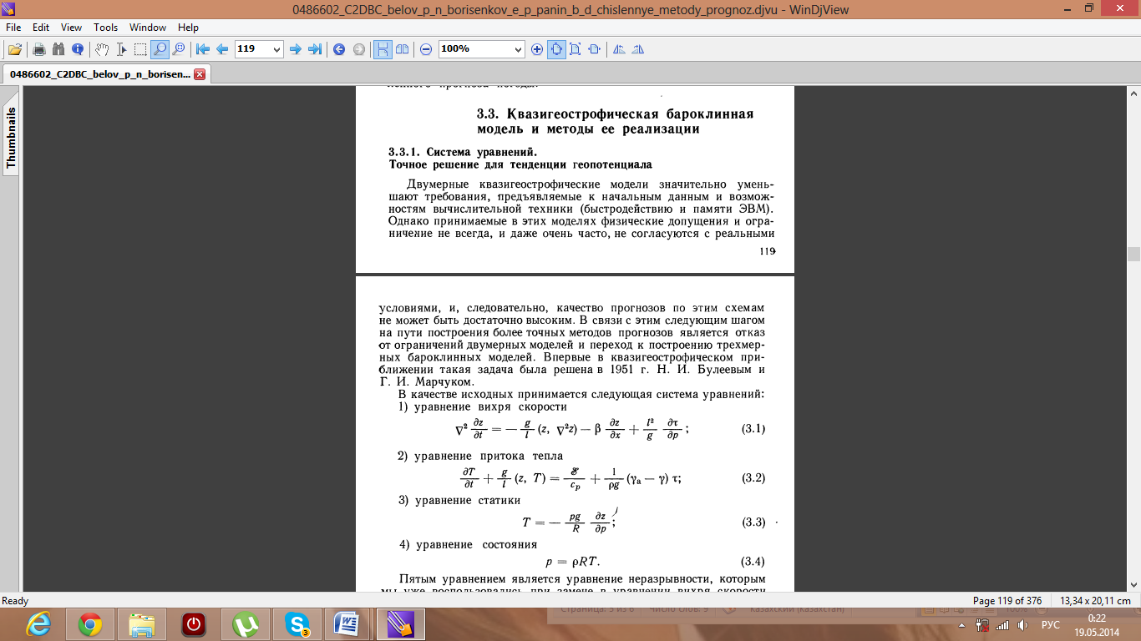Viewport: 1141px width, 641px height.
Task: Click the 'Ready' status bar text
Action: coord(16,601)
